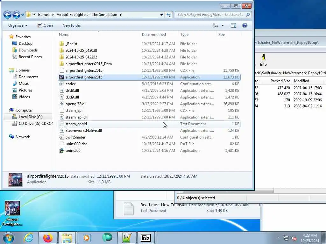Select Documents library
This screenshot has width=326, height=244.
click(x=28, y=77)
